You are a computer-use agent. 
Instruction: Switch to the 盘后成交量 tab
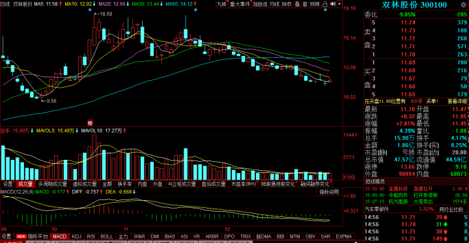[213, 184]
